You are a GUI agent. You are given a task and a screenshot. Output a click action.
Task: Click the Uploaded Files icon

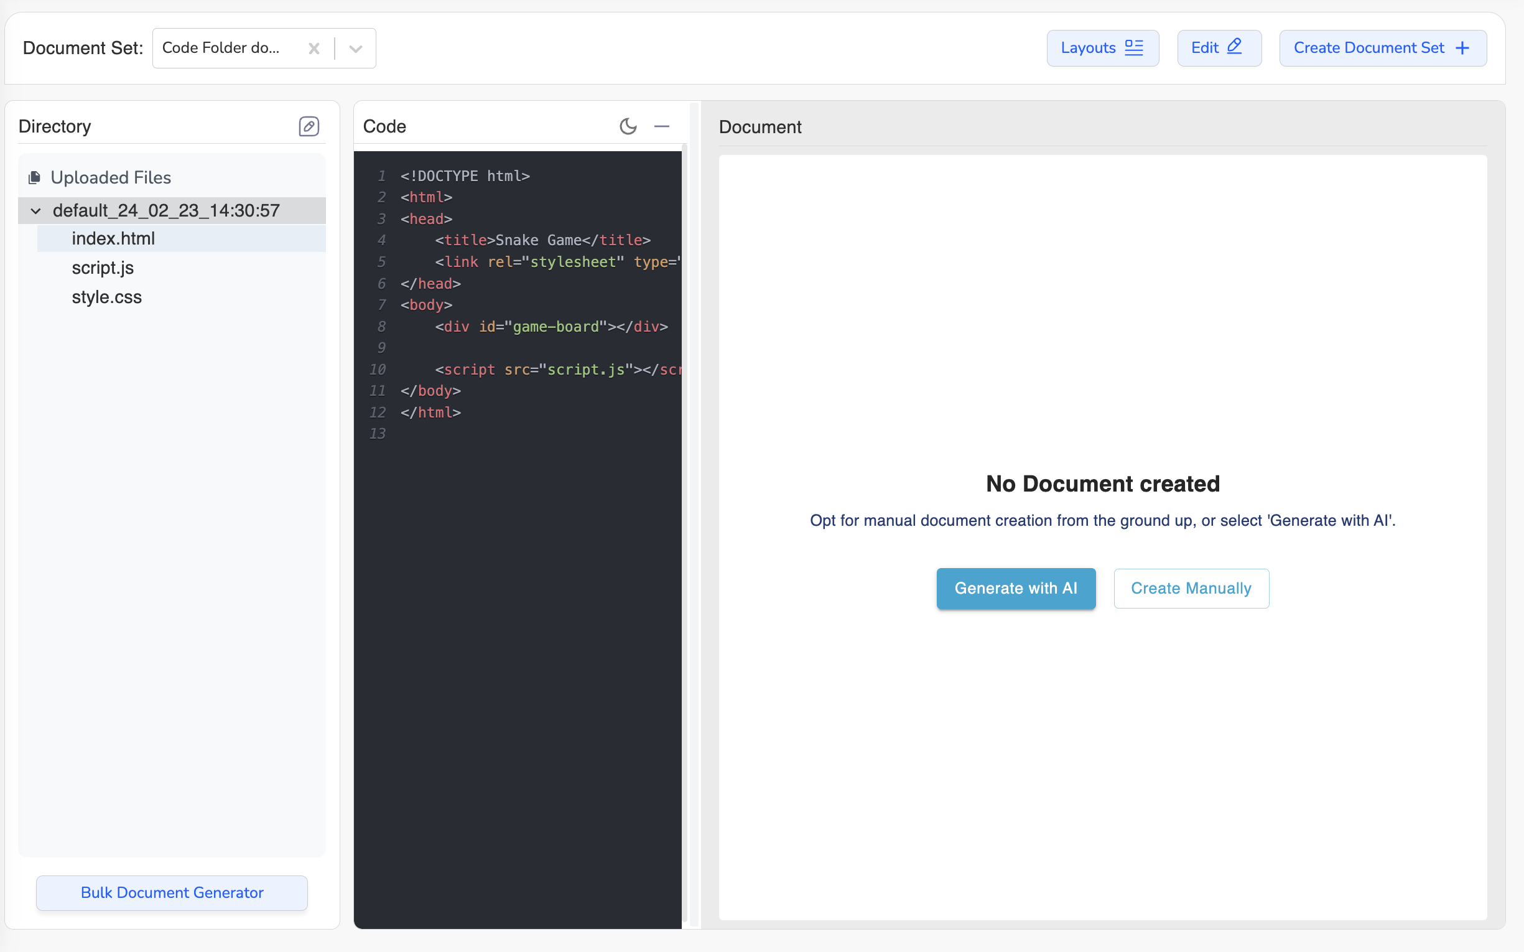35,178
